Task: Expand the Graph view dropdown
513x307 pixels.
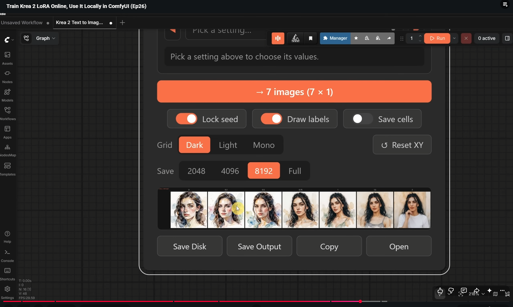Action: click(46, 38)
